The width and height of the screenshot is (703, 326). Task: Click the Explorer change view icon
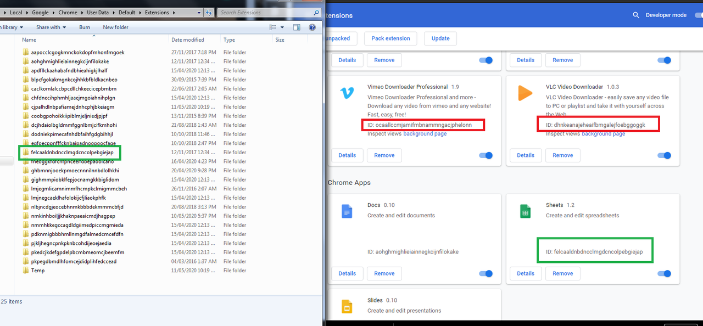pos(273,27)
